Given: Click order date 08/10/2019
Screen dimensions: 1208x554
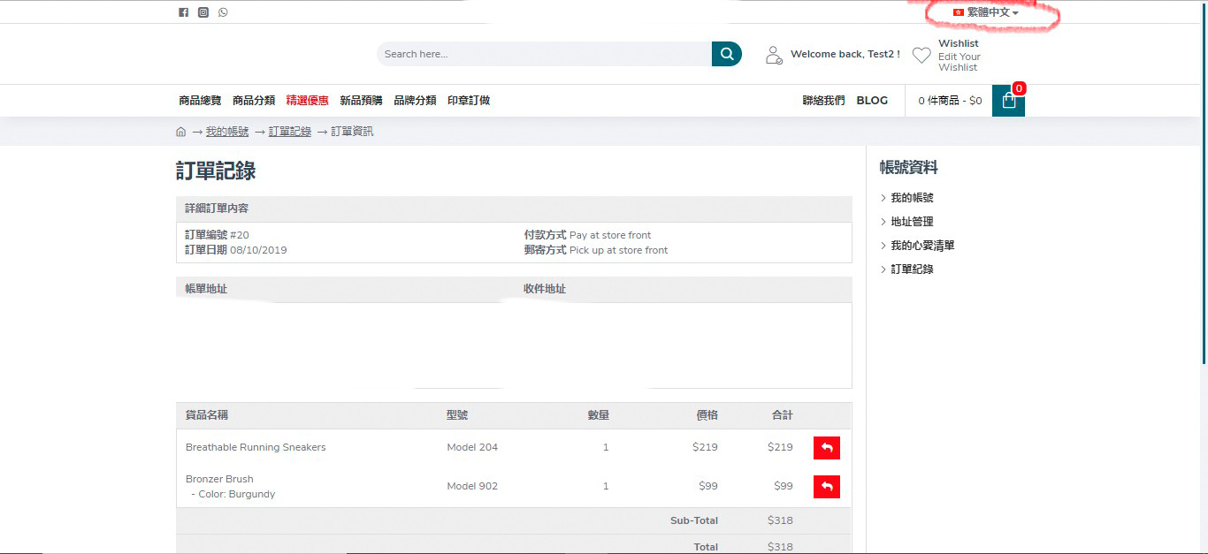Looking at the screenshot, I should tap(258, 250).
